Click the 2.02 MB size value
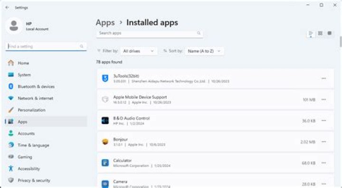342x188 pixels. (x=308, y=142)
